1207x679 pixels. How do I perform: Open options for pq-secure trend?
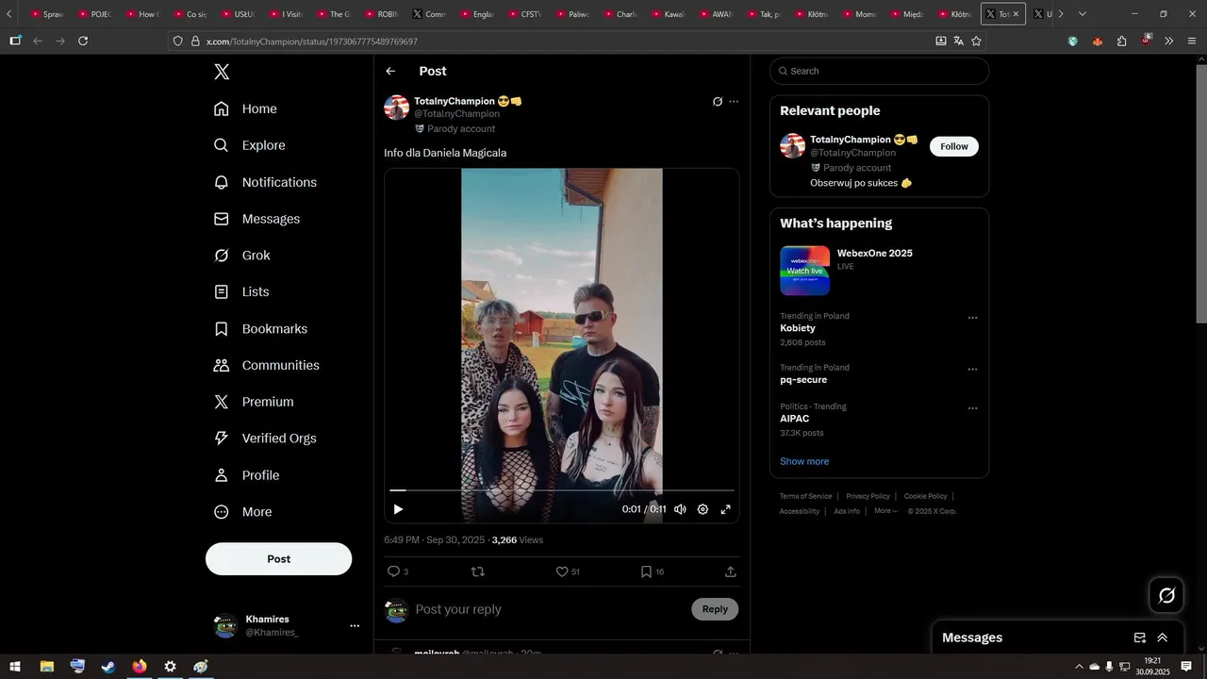coord(972,370)
